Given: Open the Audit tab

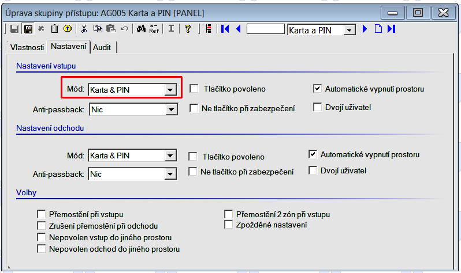Looking at the screenshot, I should click(x=102, y=47).
